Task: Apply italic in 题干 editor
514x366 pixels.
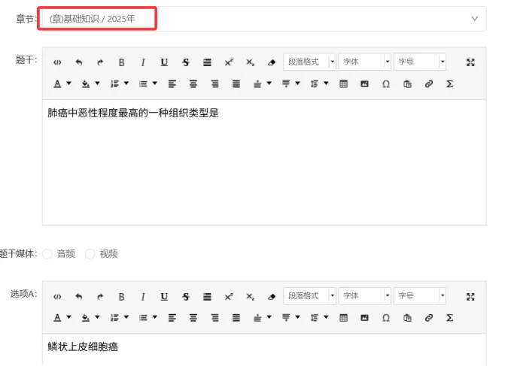Action: (143, 62)
